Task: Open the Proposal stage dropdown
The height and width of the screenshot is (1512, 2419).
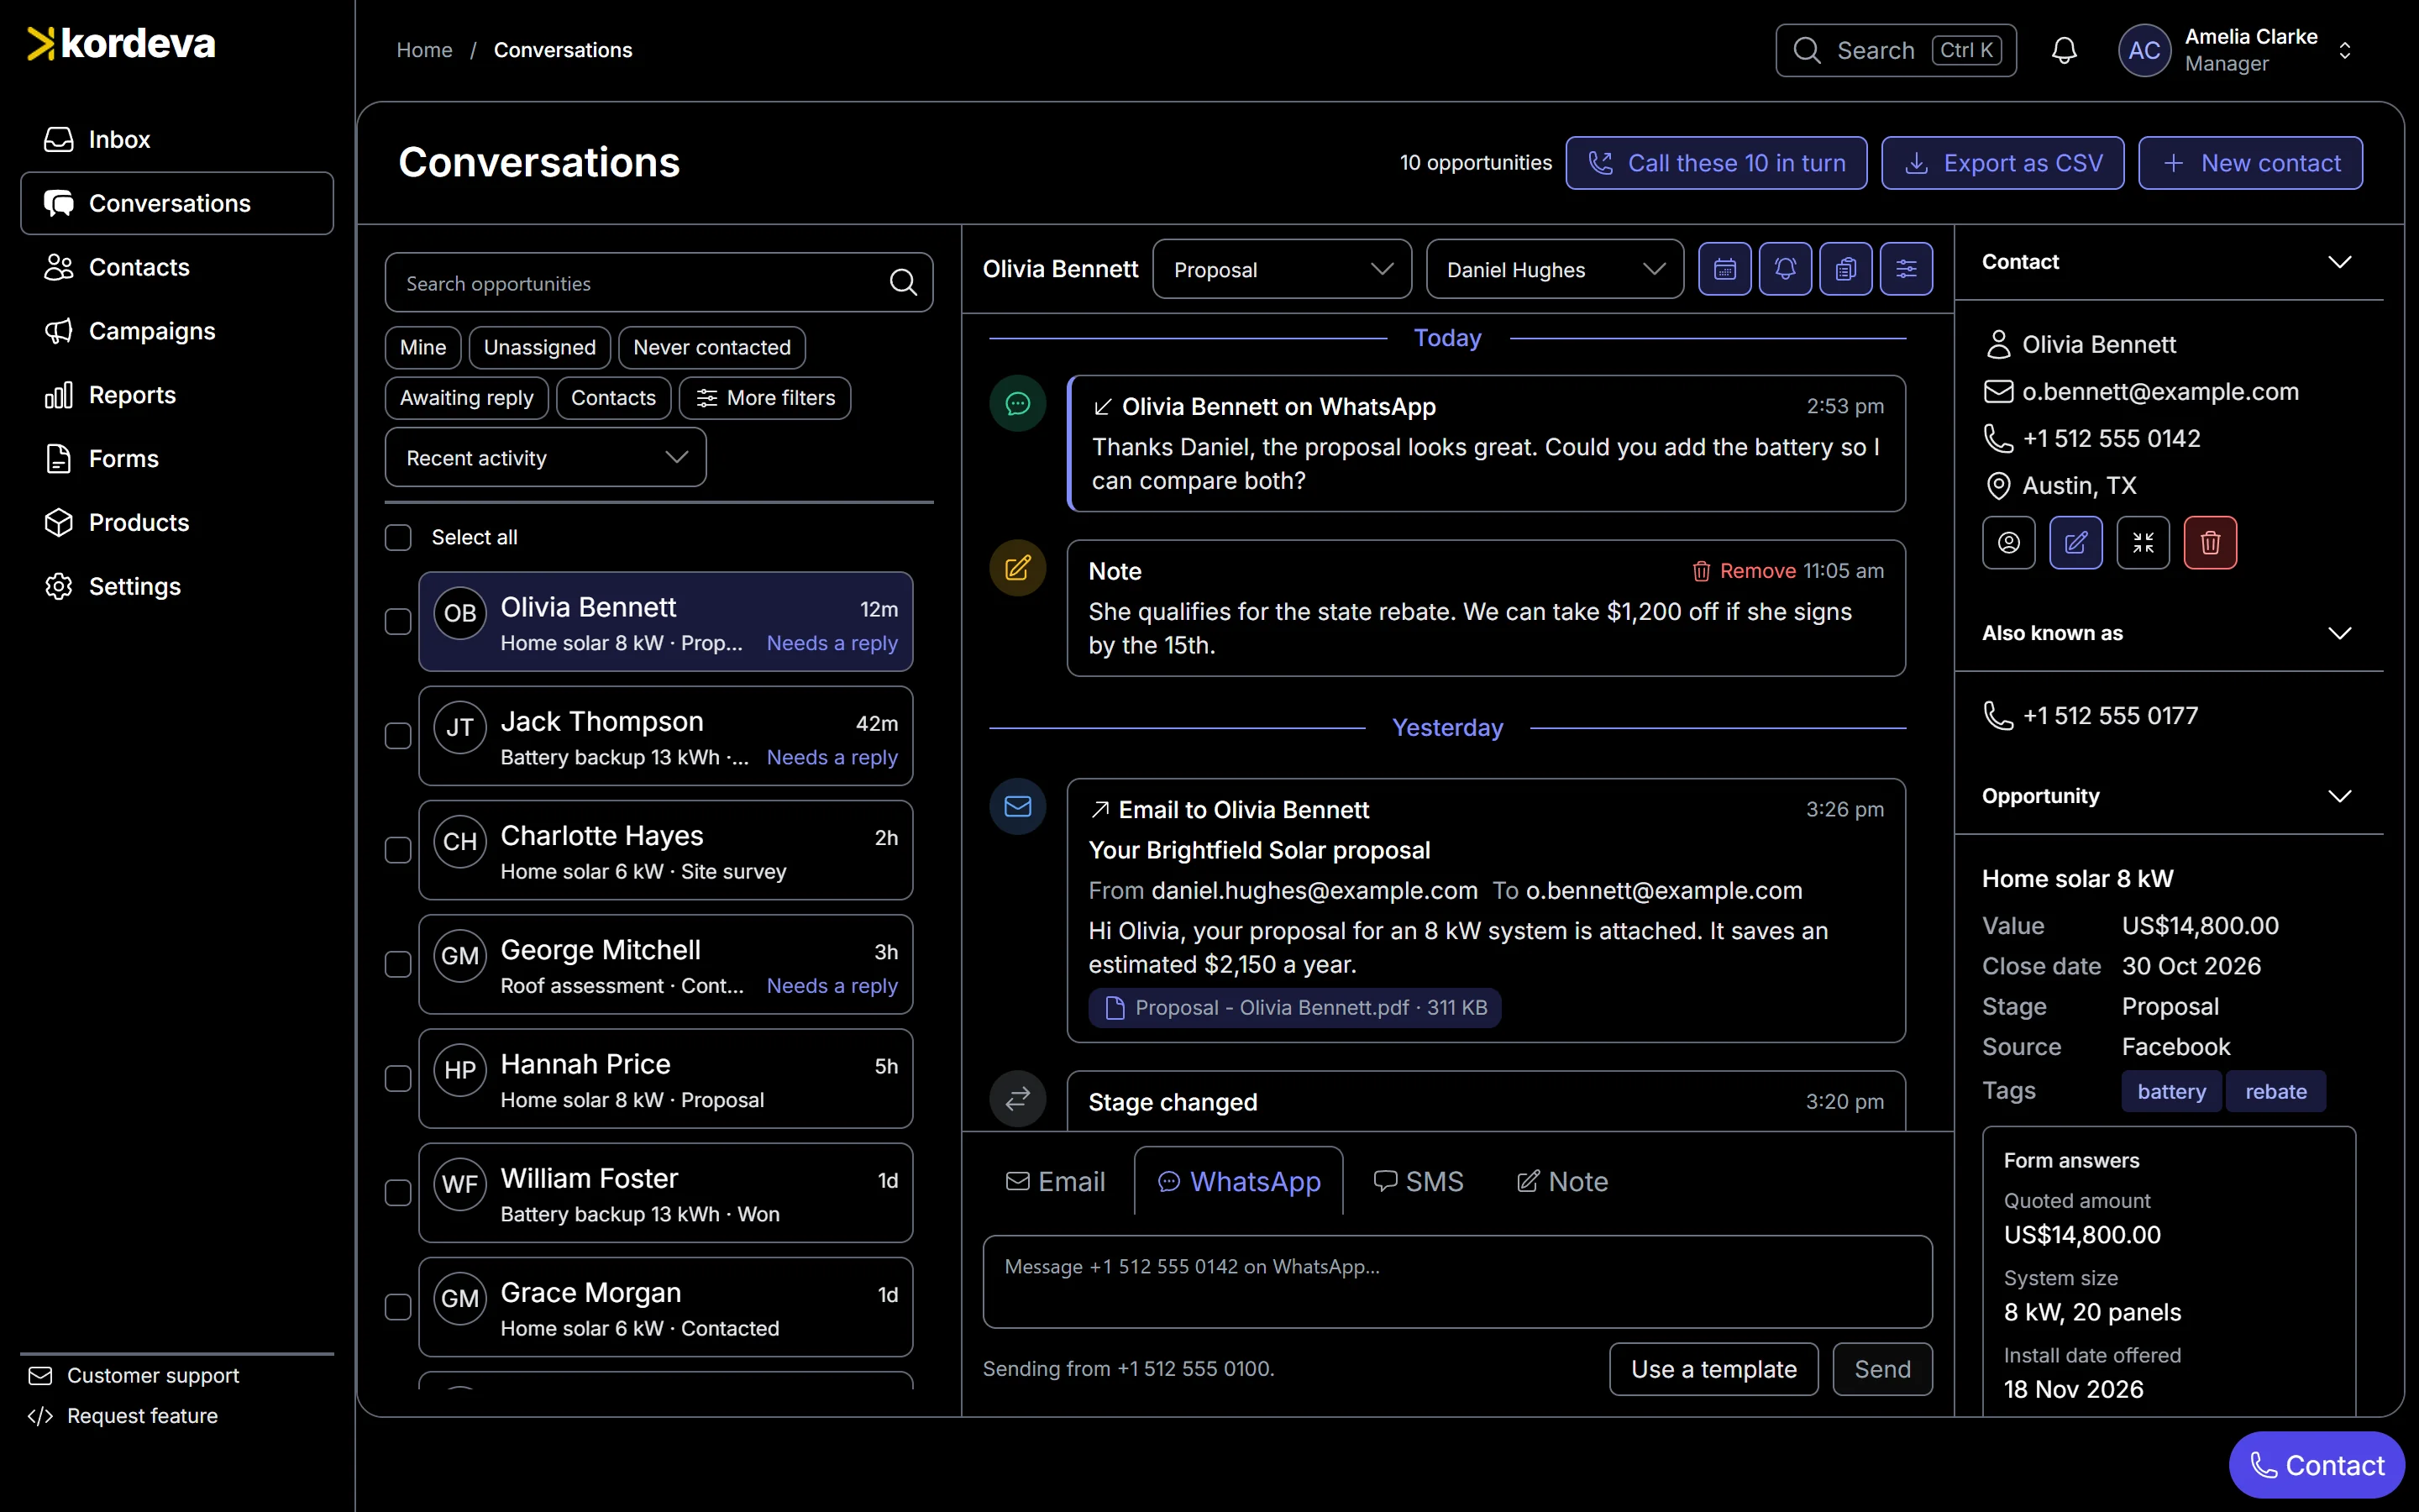Action: coord(1282,269)
